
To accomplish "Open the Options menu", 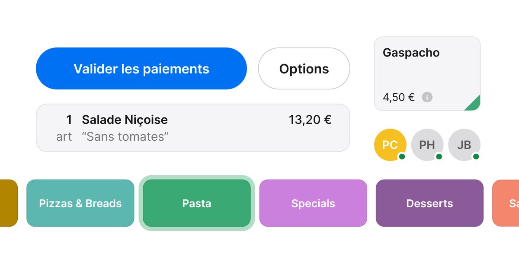I will pyautogui.click(x=304, y=68).
